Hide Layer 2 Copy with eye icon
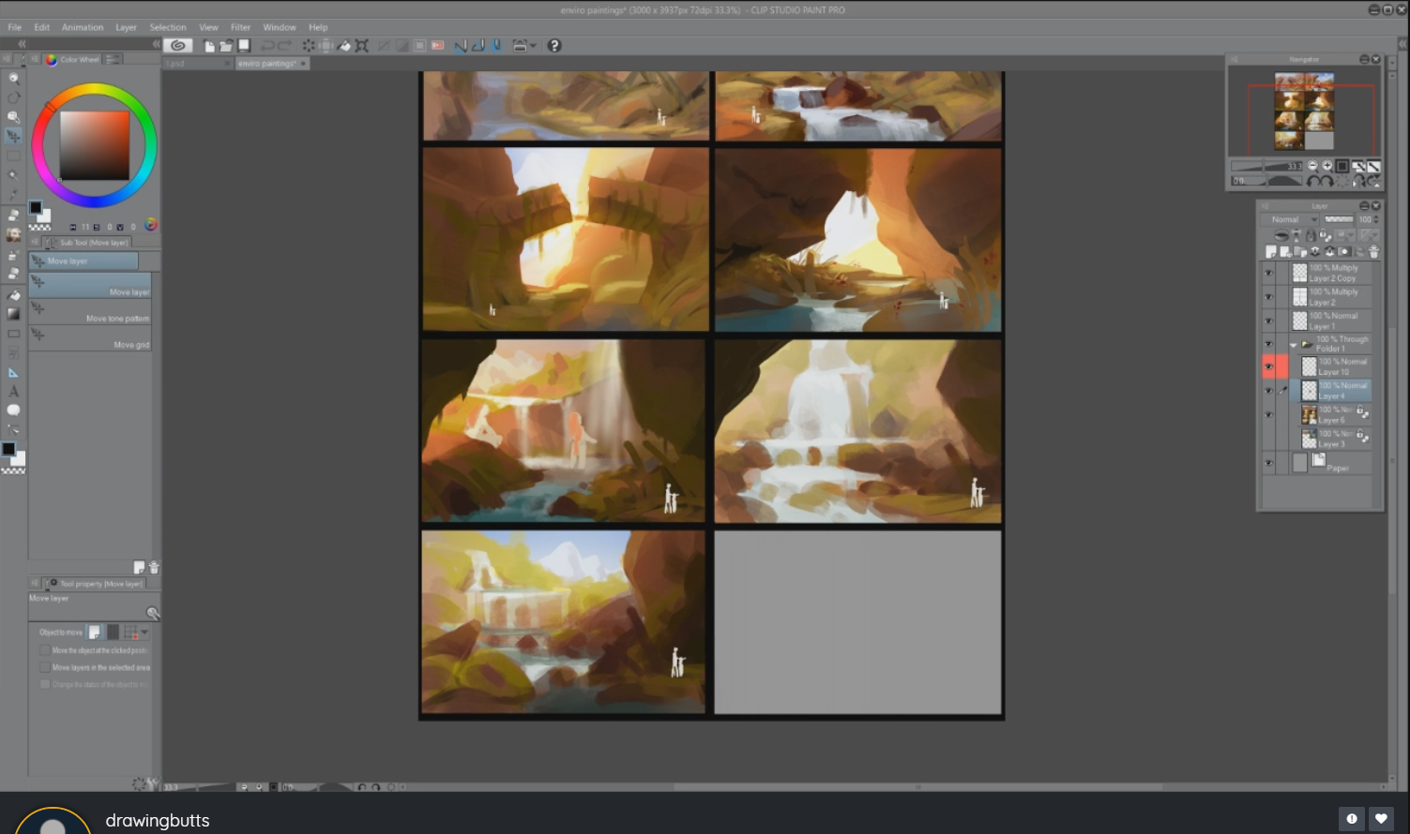Viewport: 1410px width, 834px height. click(x=1268, y=273)
